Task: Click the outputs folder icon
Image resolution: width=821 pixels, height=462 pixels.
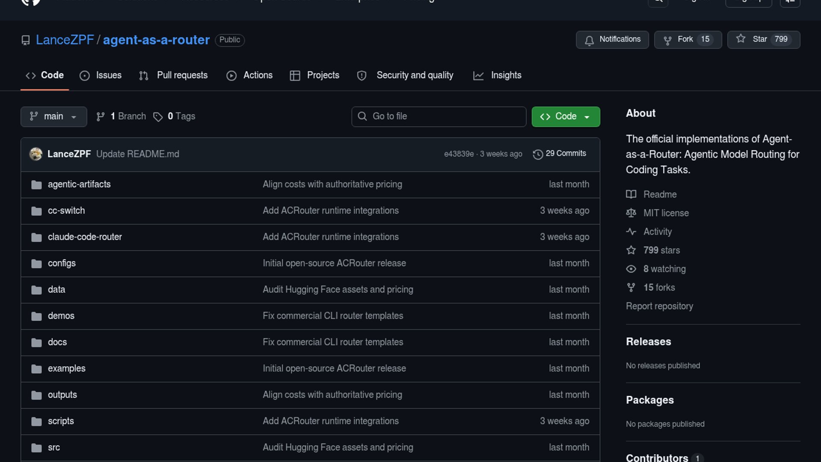Action: (x=36, y=395)
